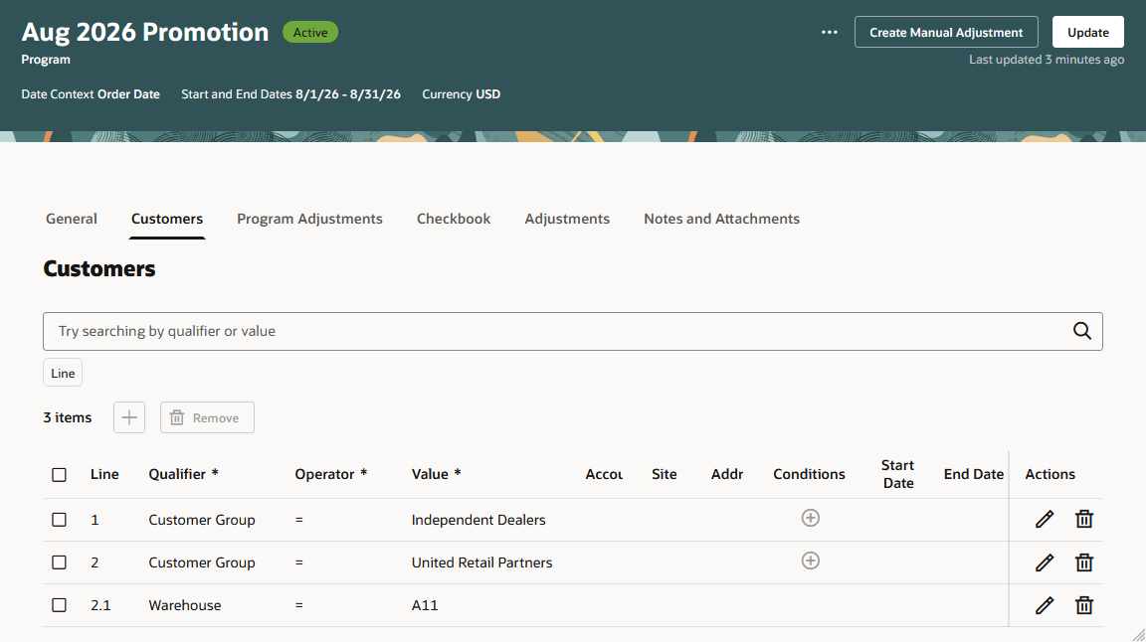Image resolution: width=1146 pixels, height=642 pixels.
Task: Click the End Date column header
Action: (x=974, y=474)
